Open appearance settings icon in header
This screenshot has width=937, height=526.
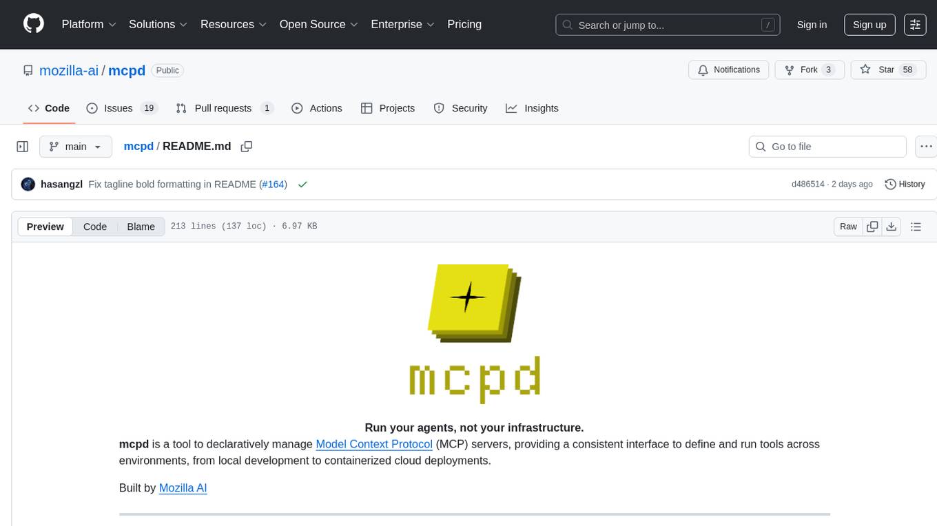click(915, 25)
